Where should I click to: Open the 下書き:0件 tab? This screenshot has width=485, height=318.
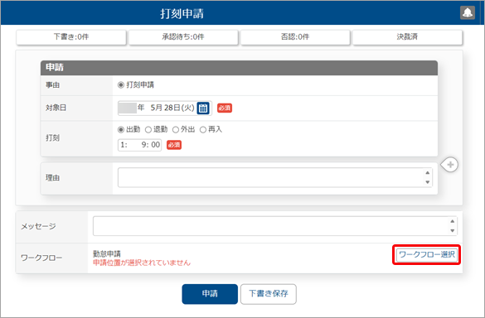click(x=71, y=37)
